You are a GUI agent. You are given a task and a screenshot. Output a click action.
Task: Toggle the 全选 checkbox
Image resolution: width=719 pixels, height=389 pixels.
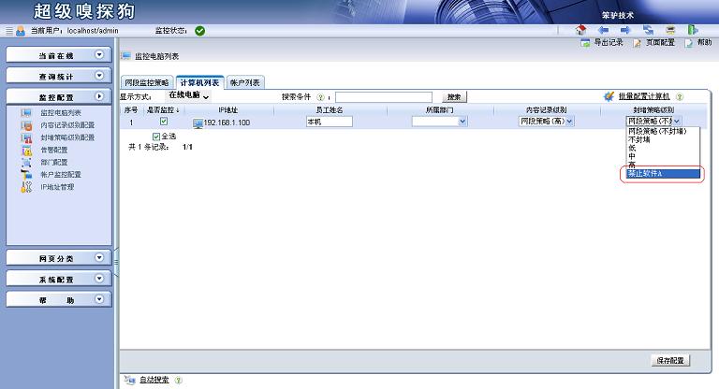156,136
